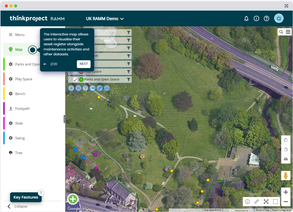The image size is (293, 212).
Task: Open the map search magnifier
Action: click(x=281, y=32)
